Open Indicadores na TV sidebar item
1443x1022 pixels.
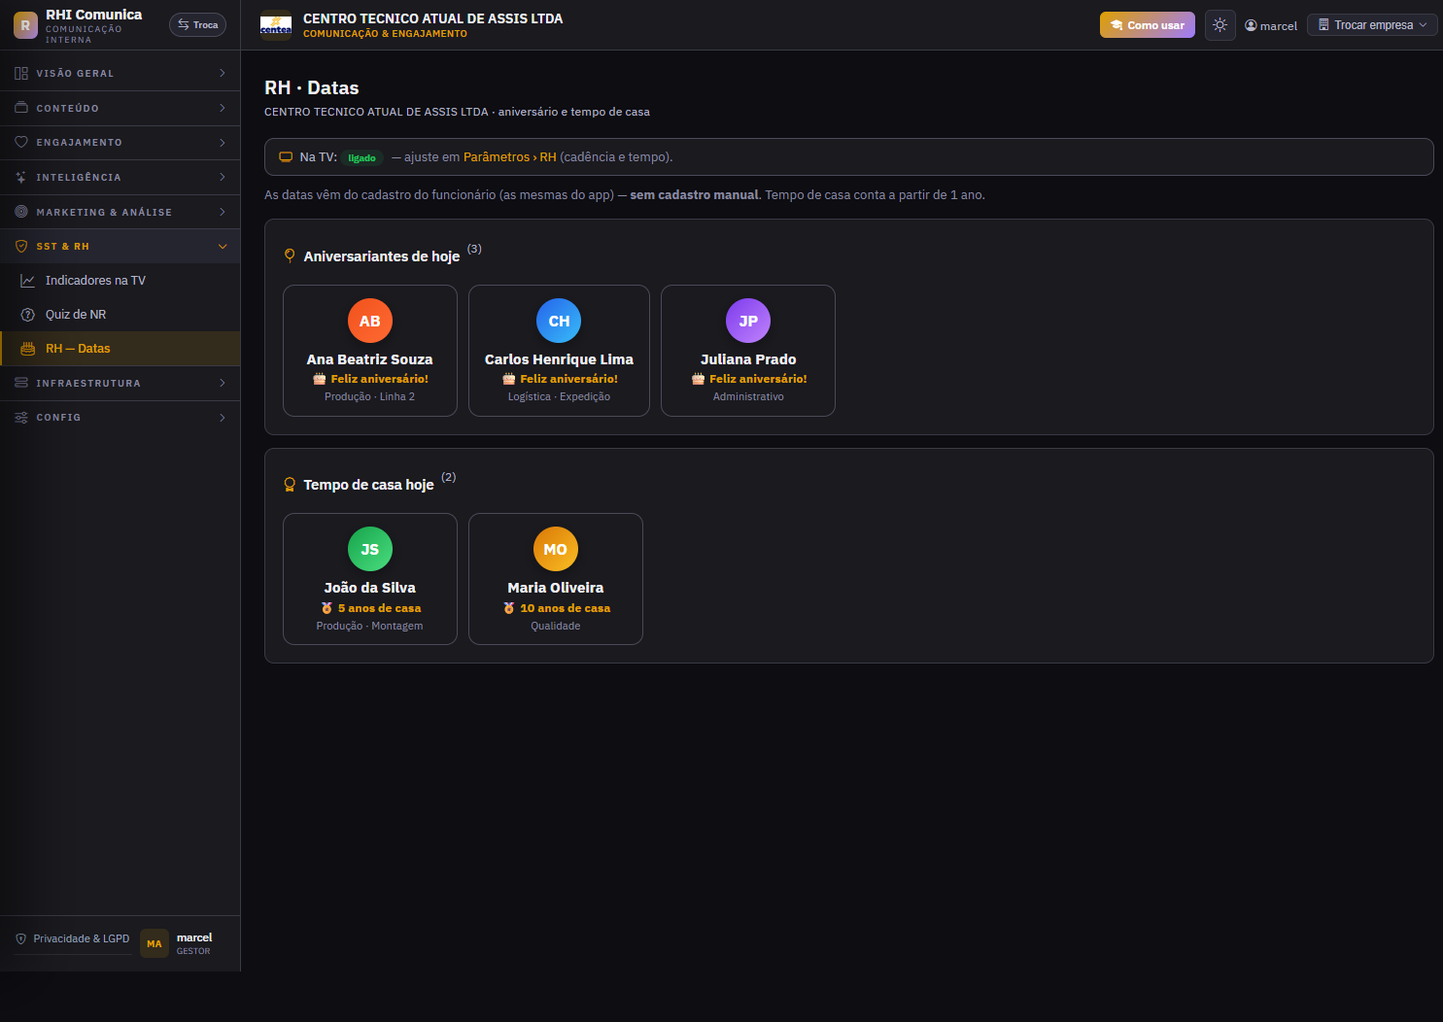[120, 281]
